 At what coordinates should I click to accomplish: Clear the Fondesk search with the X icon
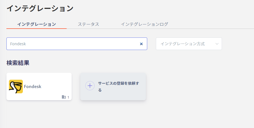pyautogui.click(x=141, y=44)
